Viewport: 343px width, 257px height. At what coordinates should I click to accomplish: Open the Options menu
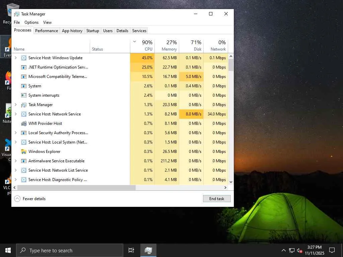coord(31,22)
